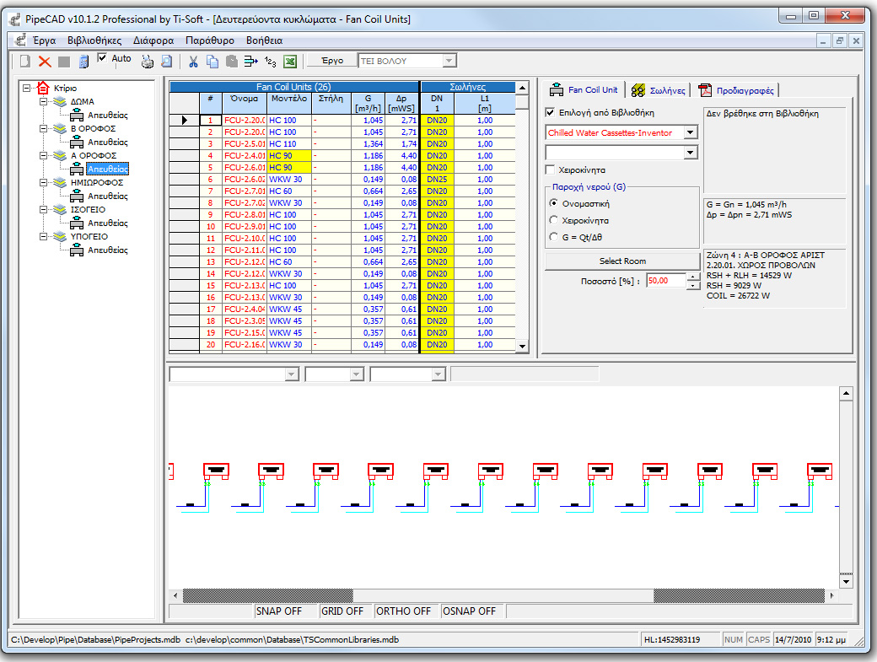Export the Fan Coil table to Excel
Screen dimensions: 877x662
tap(291, 60)
